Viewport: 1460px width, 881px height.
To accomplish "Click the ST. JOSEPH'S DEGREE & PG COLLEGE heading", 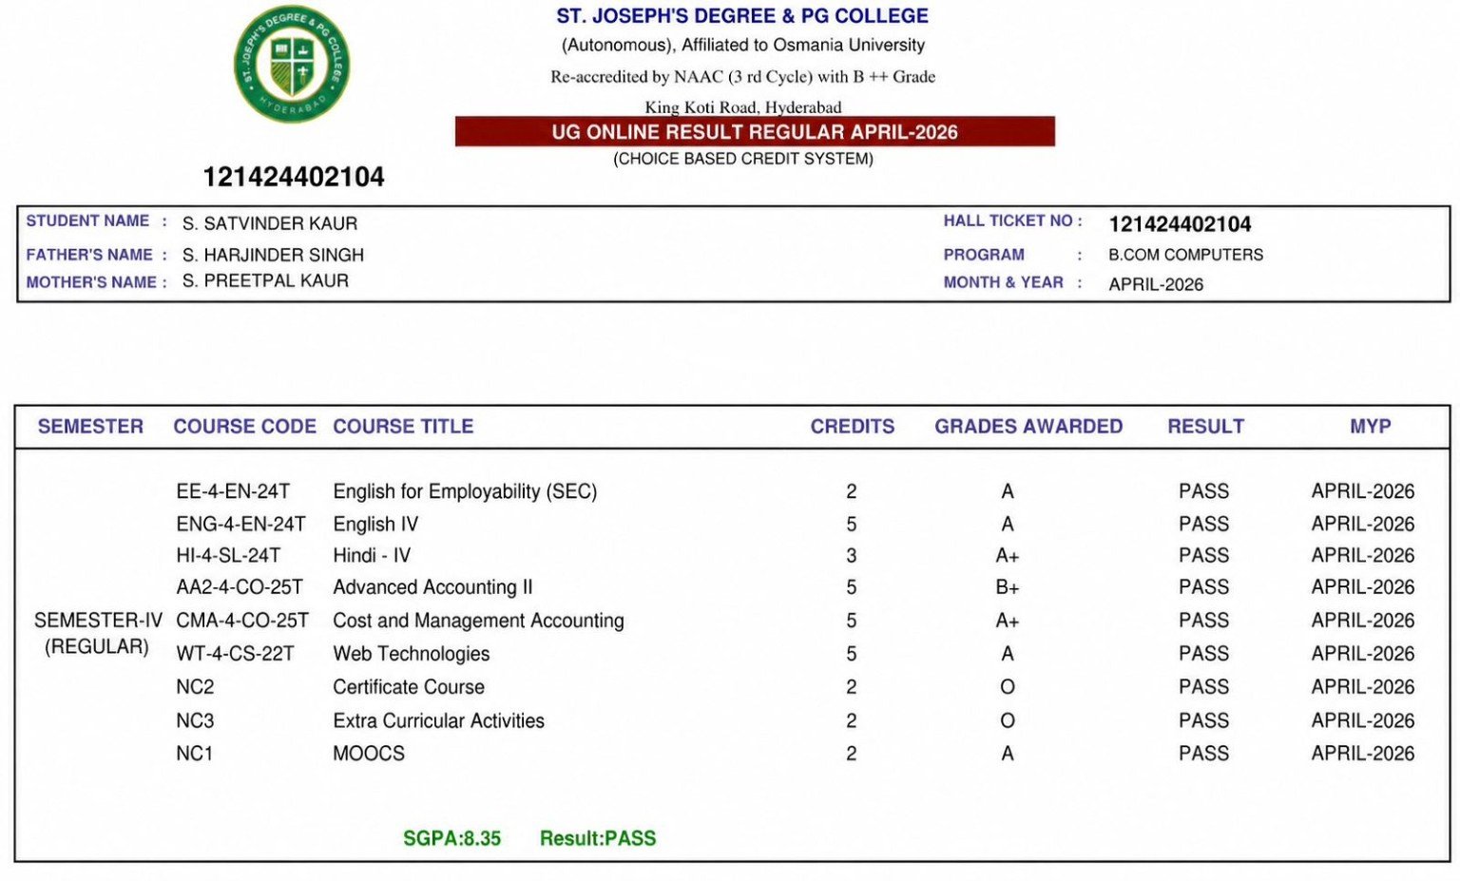I will point(742,16).
